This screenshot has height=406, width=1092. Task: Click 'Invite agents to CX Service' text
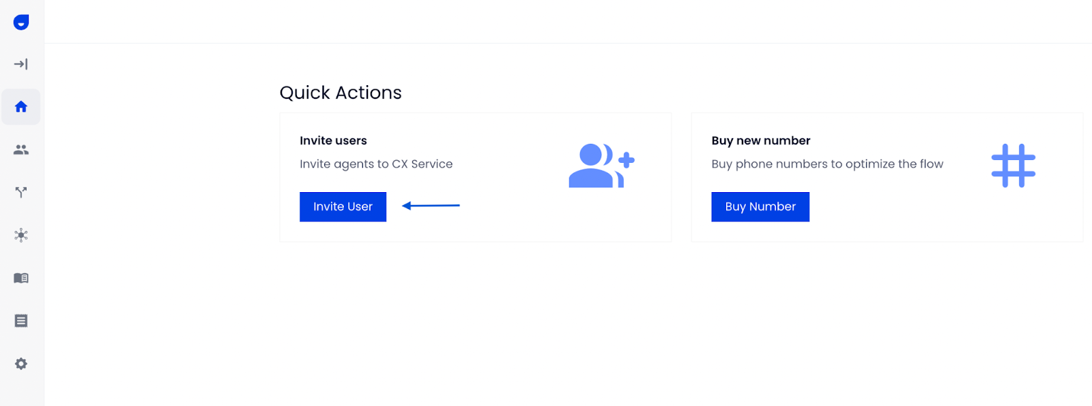376,164
